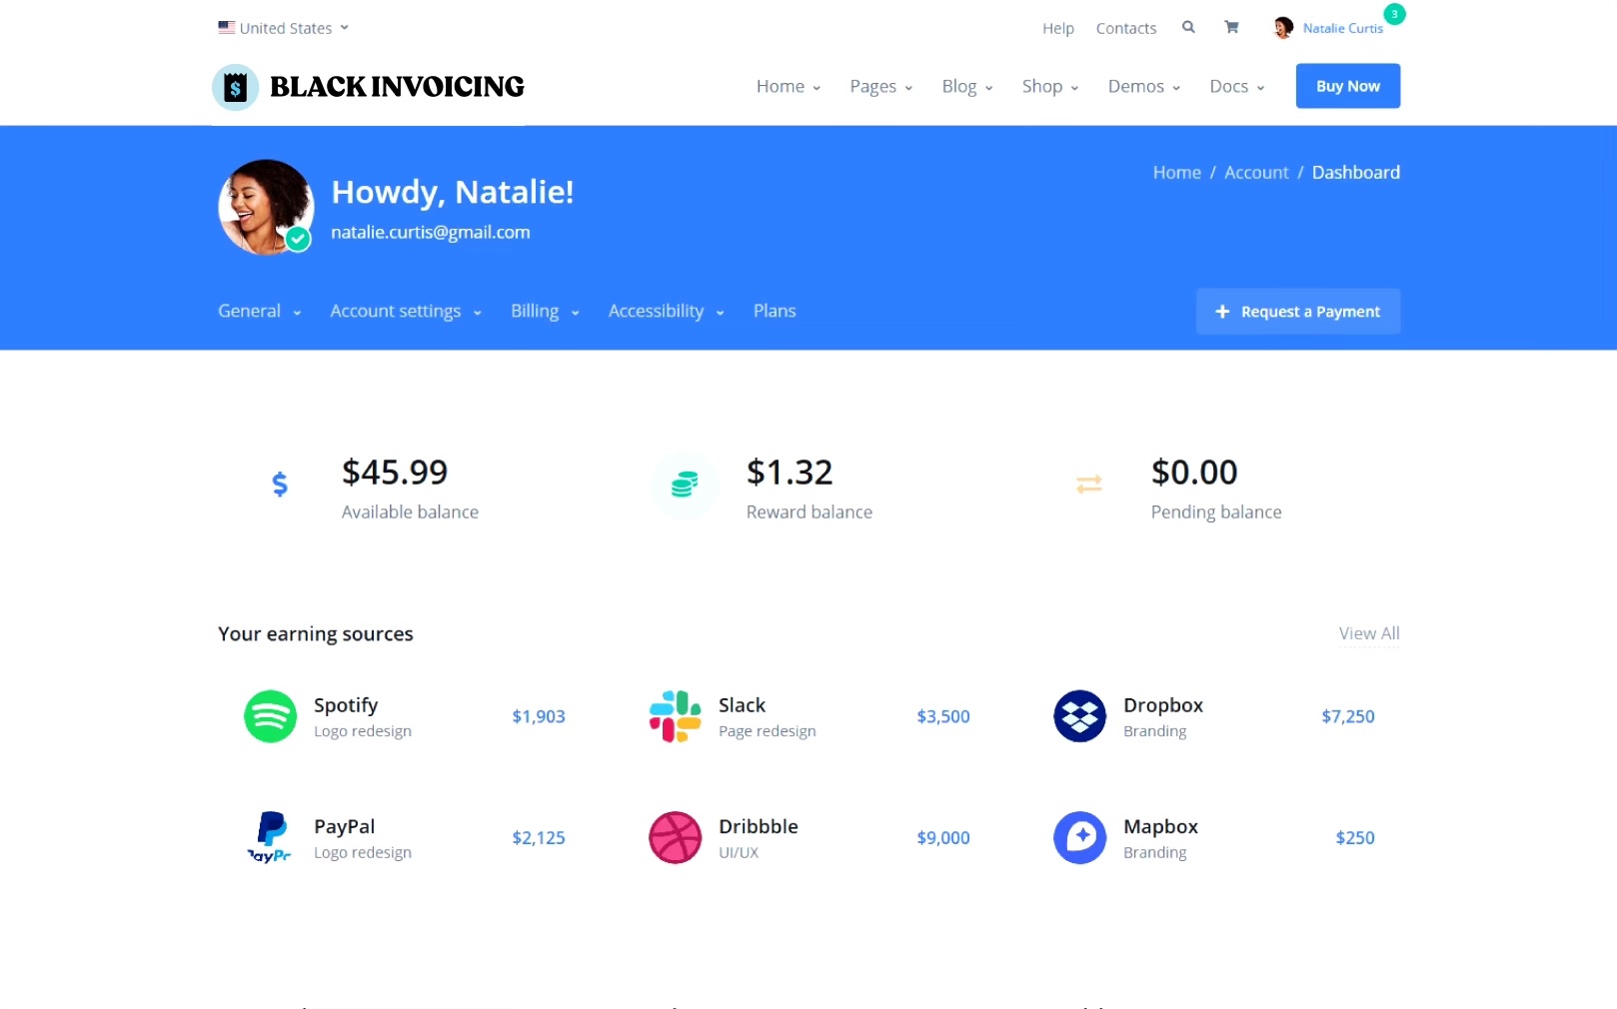Click the Spotify source name

coord(346,705)
